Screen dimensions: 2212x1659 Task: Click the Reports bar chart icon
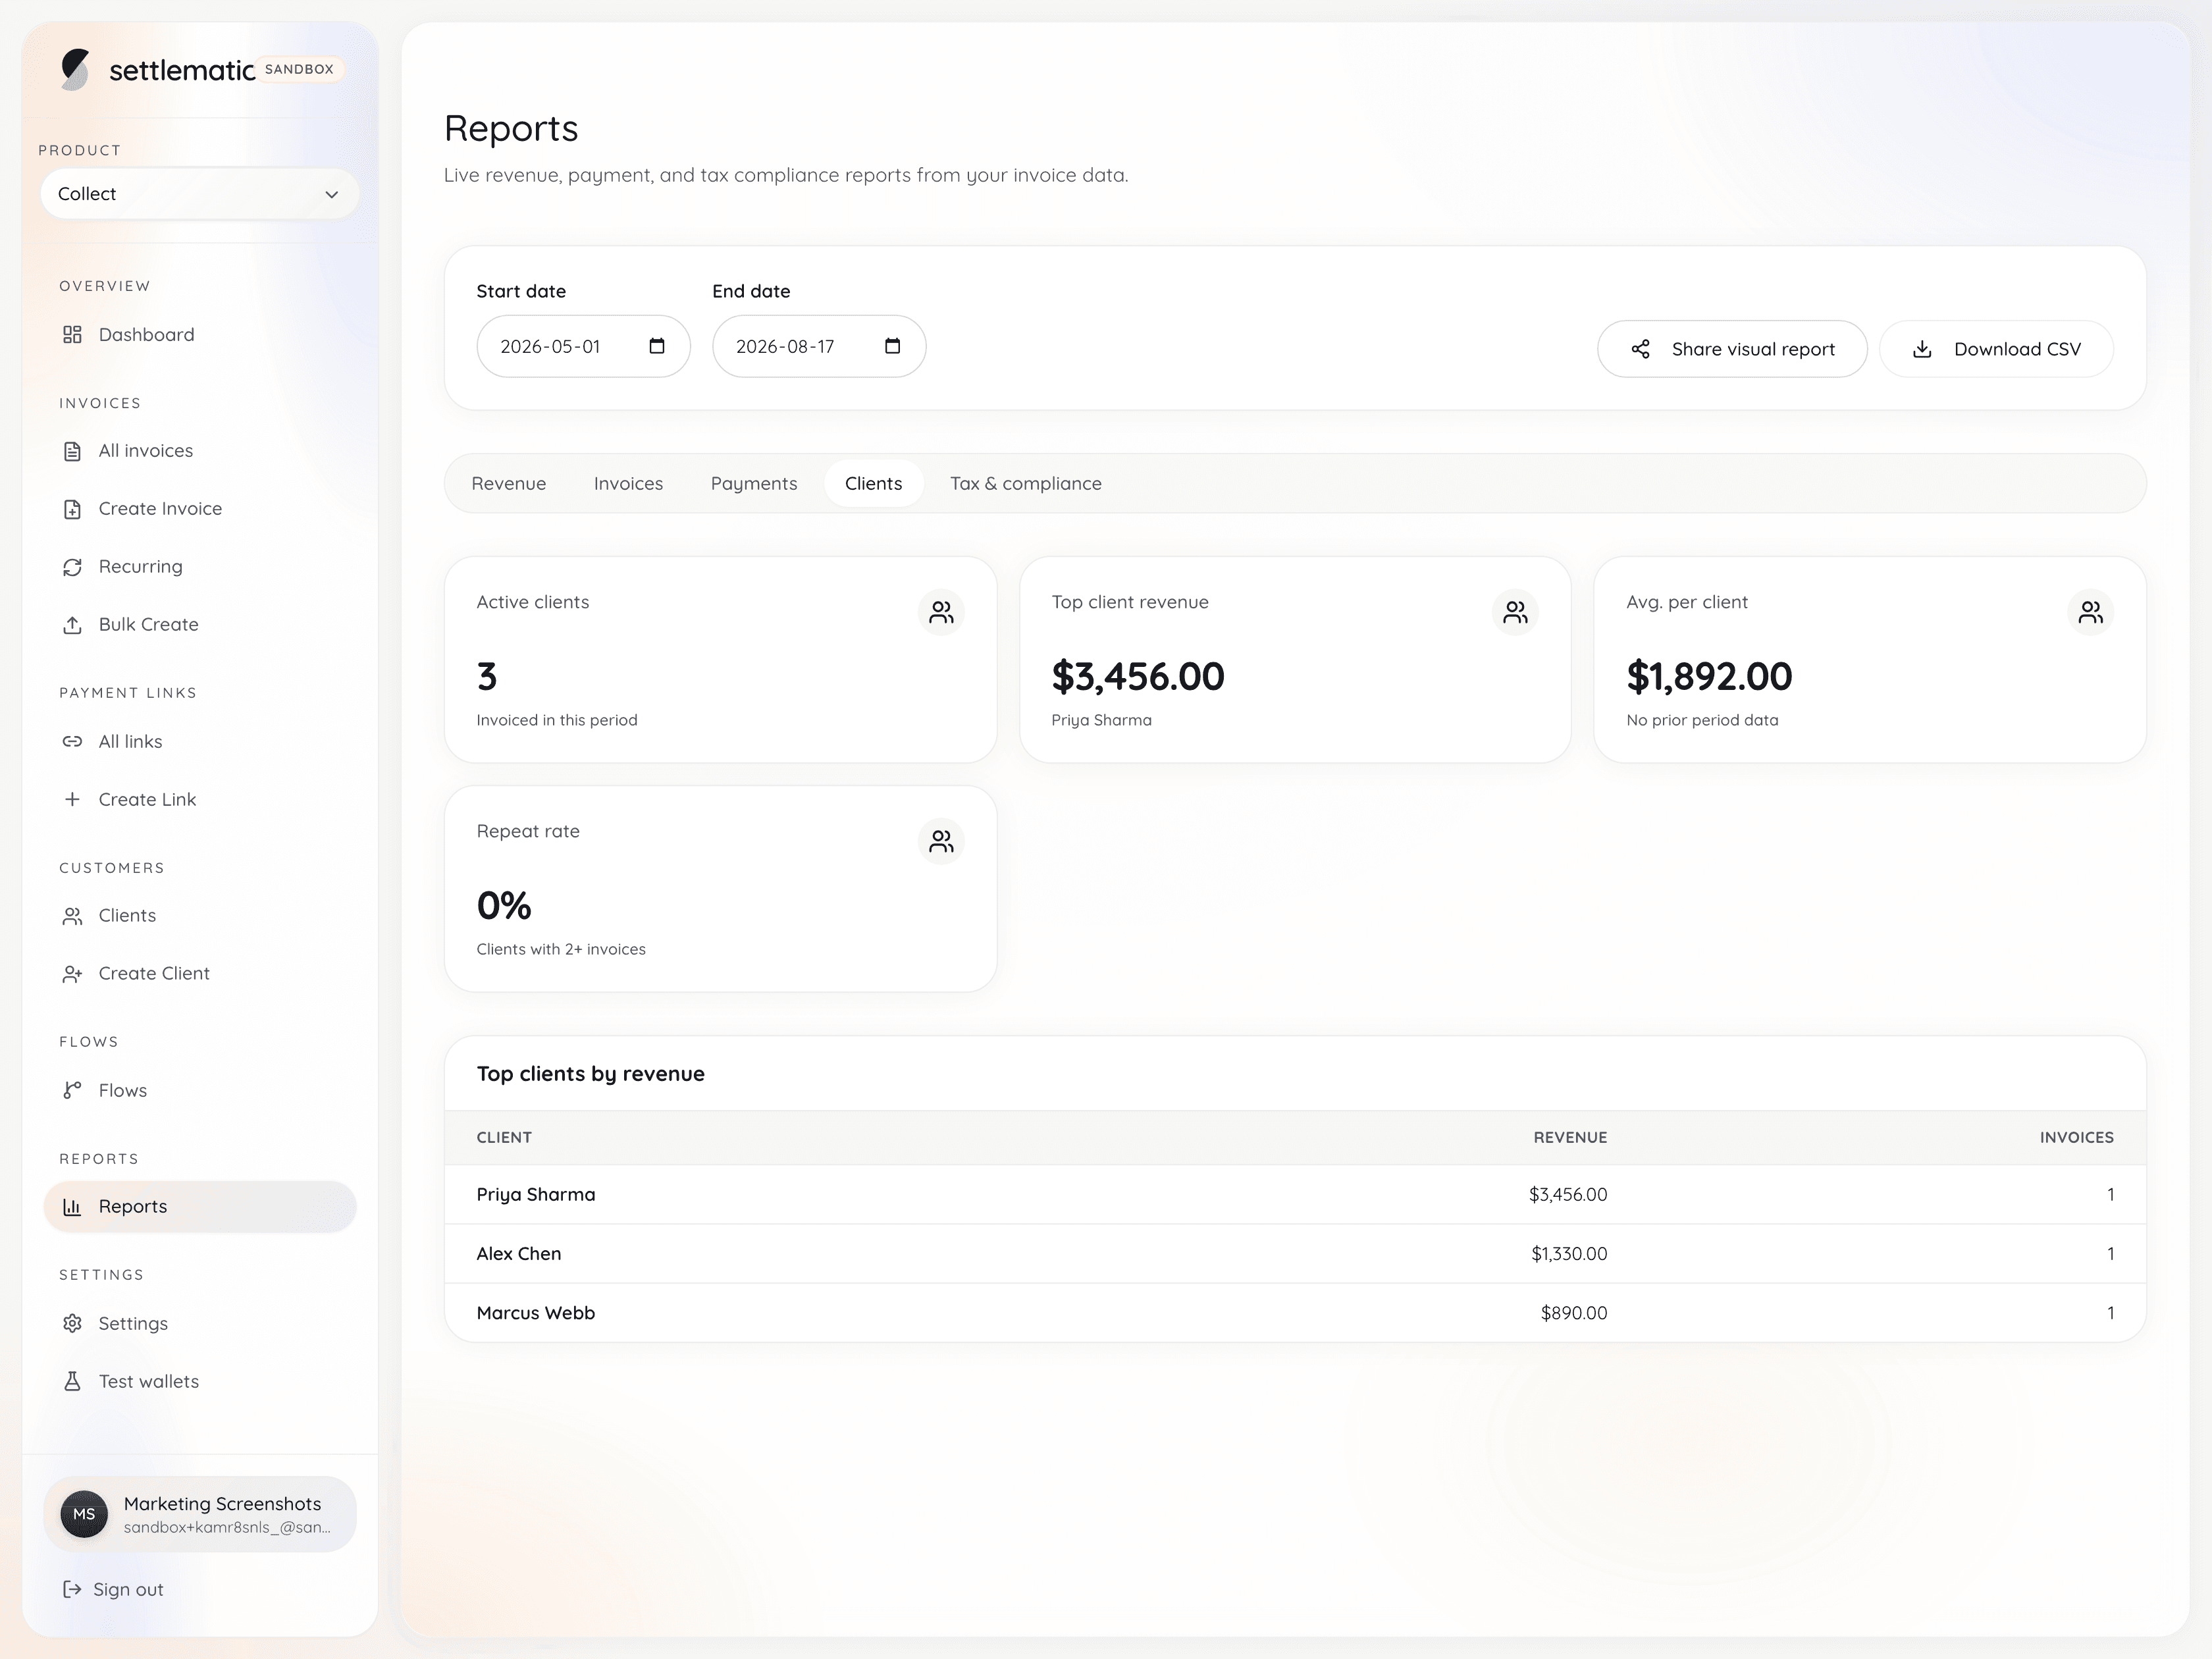(x=72, y=1207)
